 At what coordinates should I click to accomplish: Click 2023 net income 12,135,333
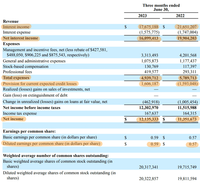point(149,119)
